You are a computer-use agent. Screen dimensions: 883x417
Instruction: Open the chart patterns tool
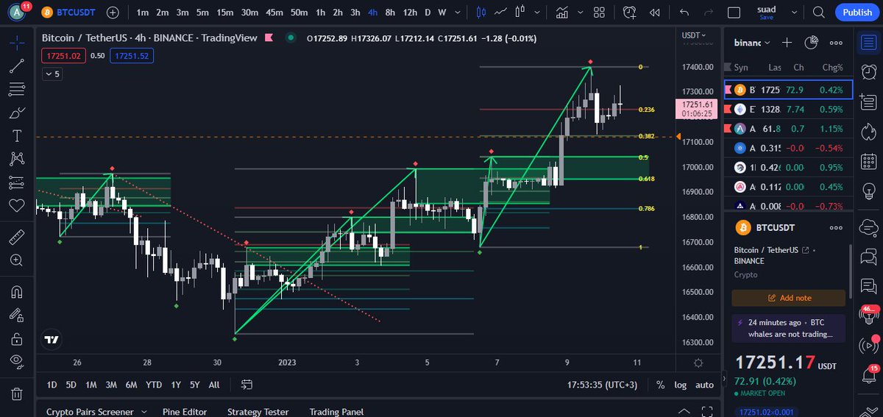[x=17, y=158]
